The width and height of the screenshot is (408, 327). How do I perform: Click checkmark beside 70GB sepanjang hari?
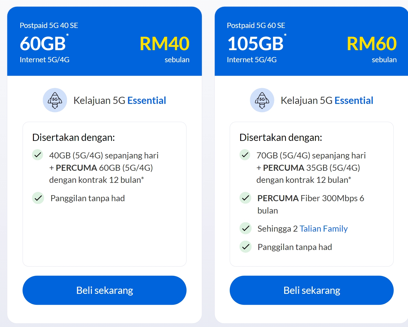pyautogui.click(x=245, y=155)
